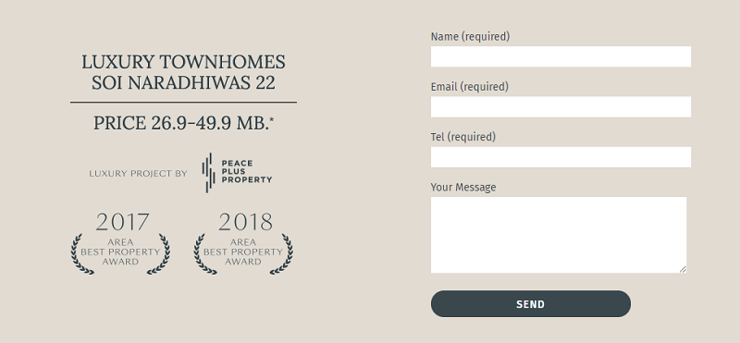Click the left laurel of 2018 award
Image resolution: width=740 pixels, height=343 pixels.
[x=203, y=254]
